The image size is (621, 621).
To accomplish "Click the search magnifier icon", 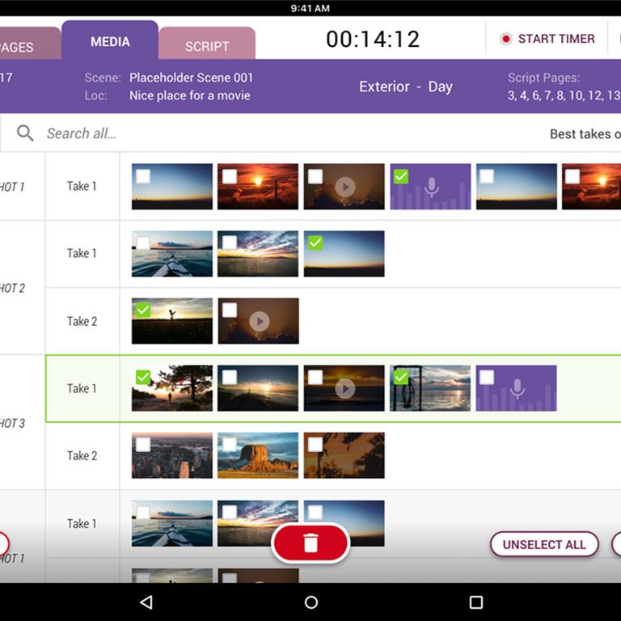I will click(25, 133).
